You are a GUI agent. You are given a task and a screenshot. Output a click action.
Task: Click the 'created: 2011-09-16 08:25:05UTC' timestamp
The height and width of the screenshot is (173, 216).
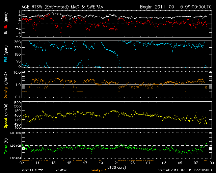click(185, 170)
